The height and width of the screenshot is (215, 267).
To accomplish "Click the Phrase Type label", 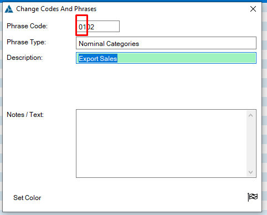I will click(26, 42).
